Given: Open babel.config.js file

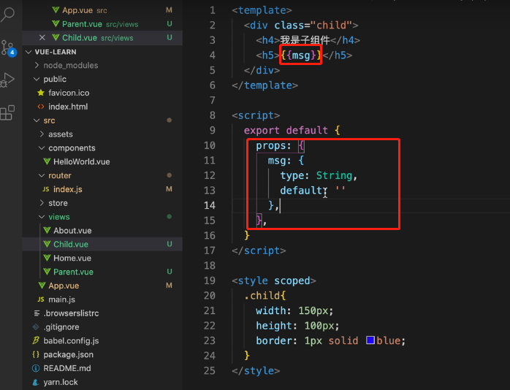Looking at the screenshot, I should (102, 340).
